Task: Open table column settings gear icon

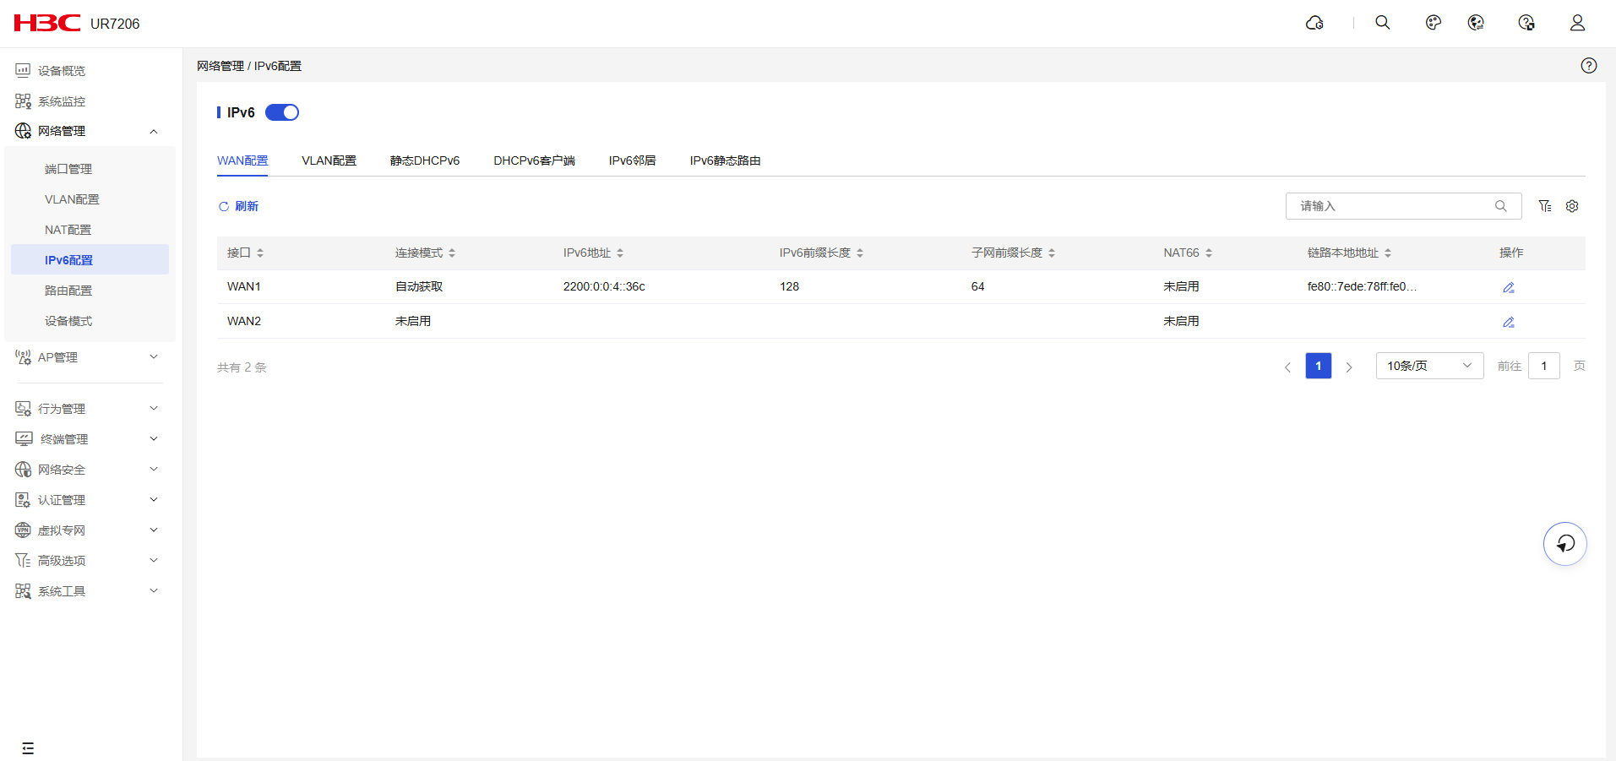Action: [1571, 206]
